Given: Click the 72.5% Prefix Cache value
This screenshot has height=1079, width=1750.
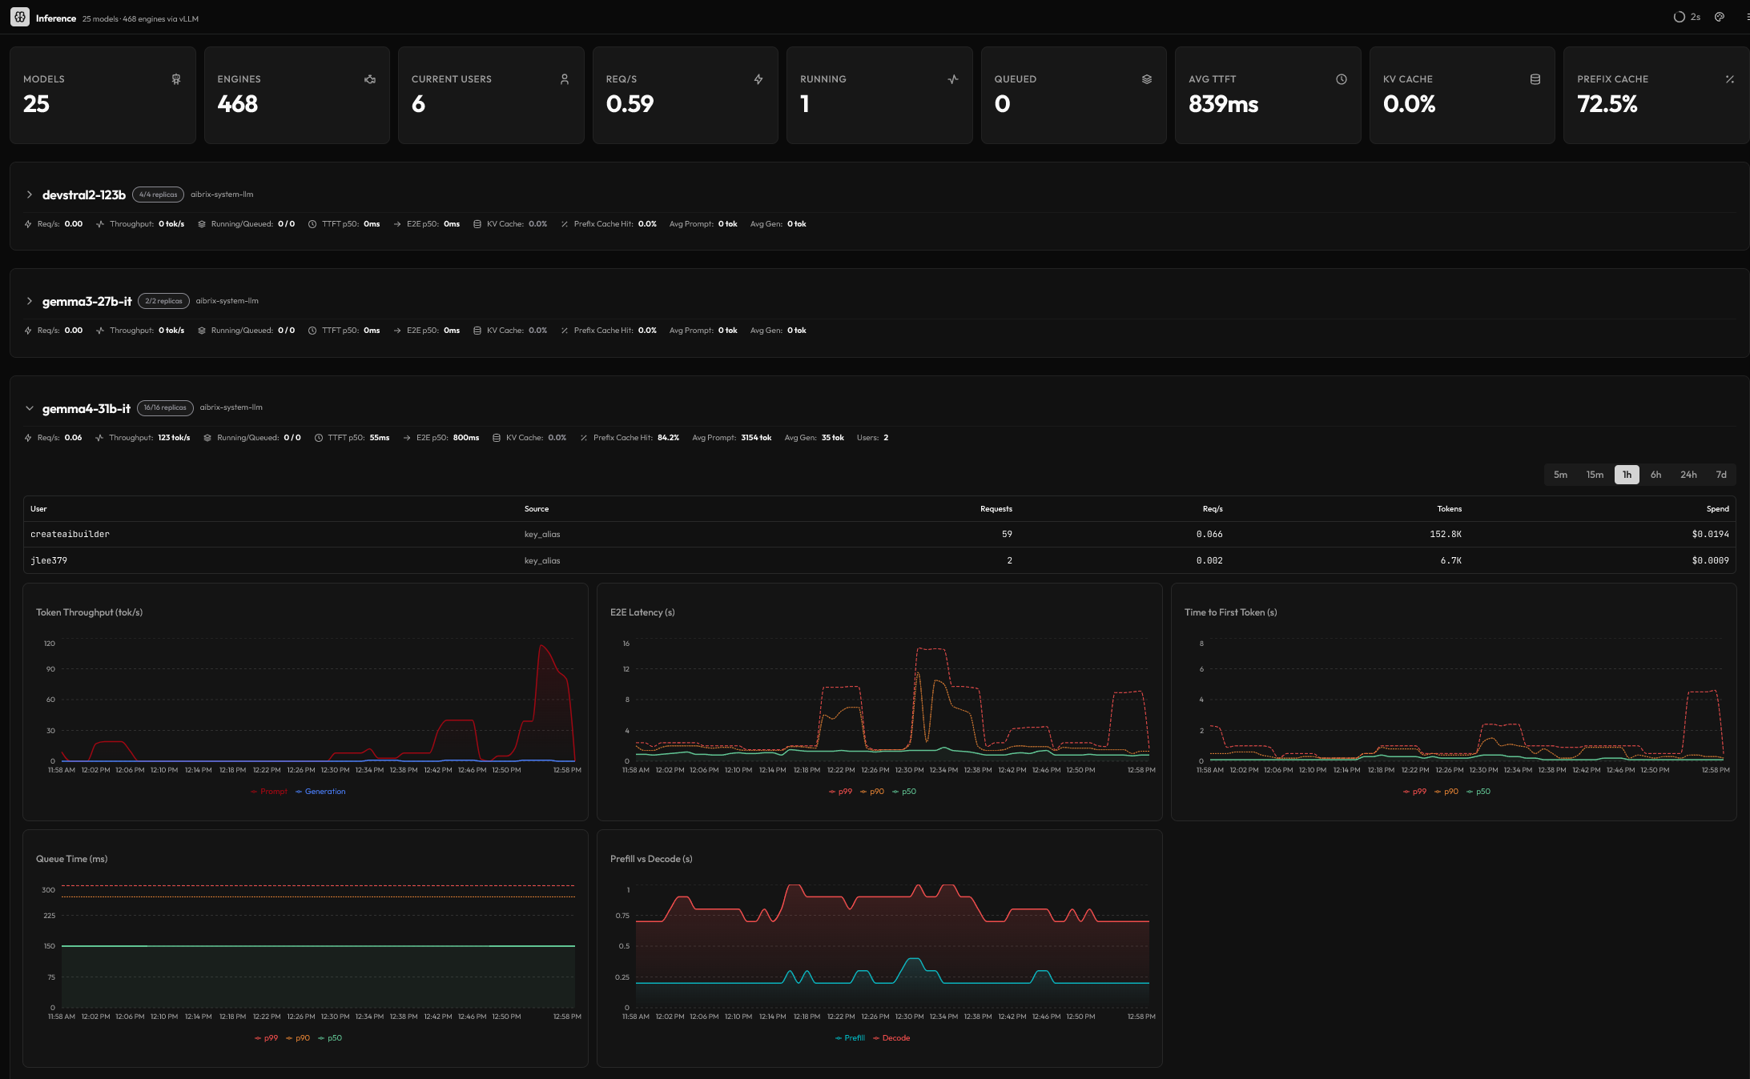Looking at the screenshot, I should (1607, 104).
